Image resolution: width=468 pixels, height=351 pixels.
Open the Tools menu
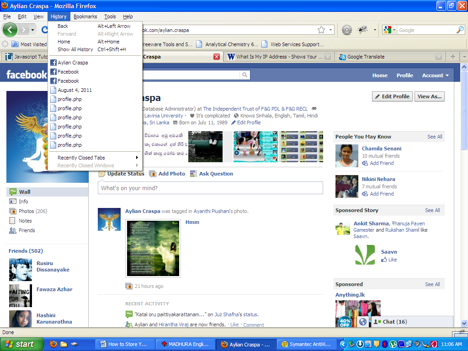110,16
